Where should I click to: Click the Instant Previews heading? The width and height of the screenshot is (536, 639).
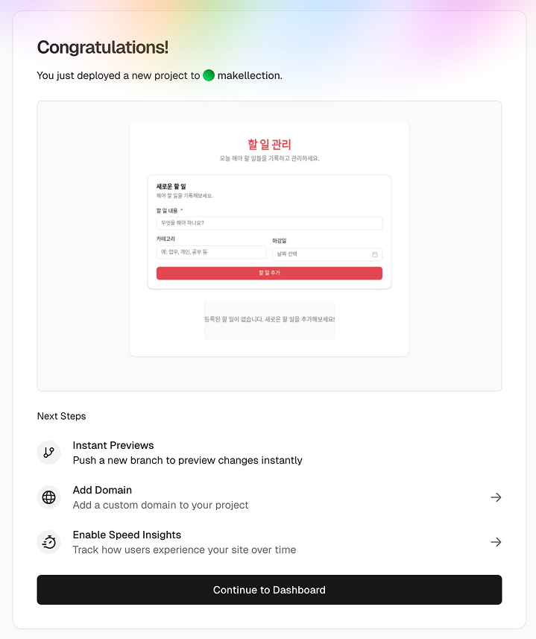113,445
